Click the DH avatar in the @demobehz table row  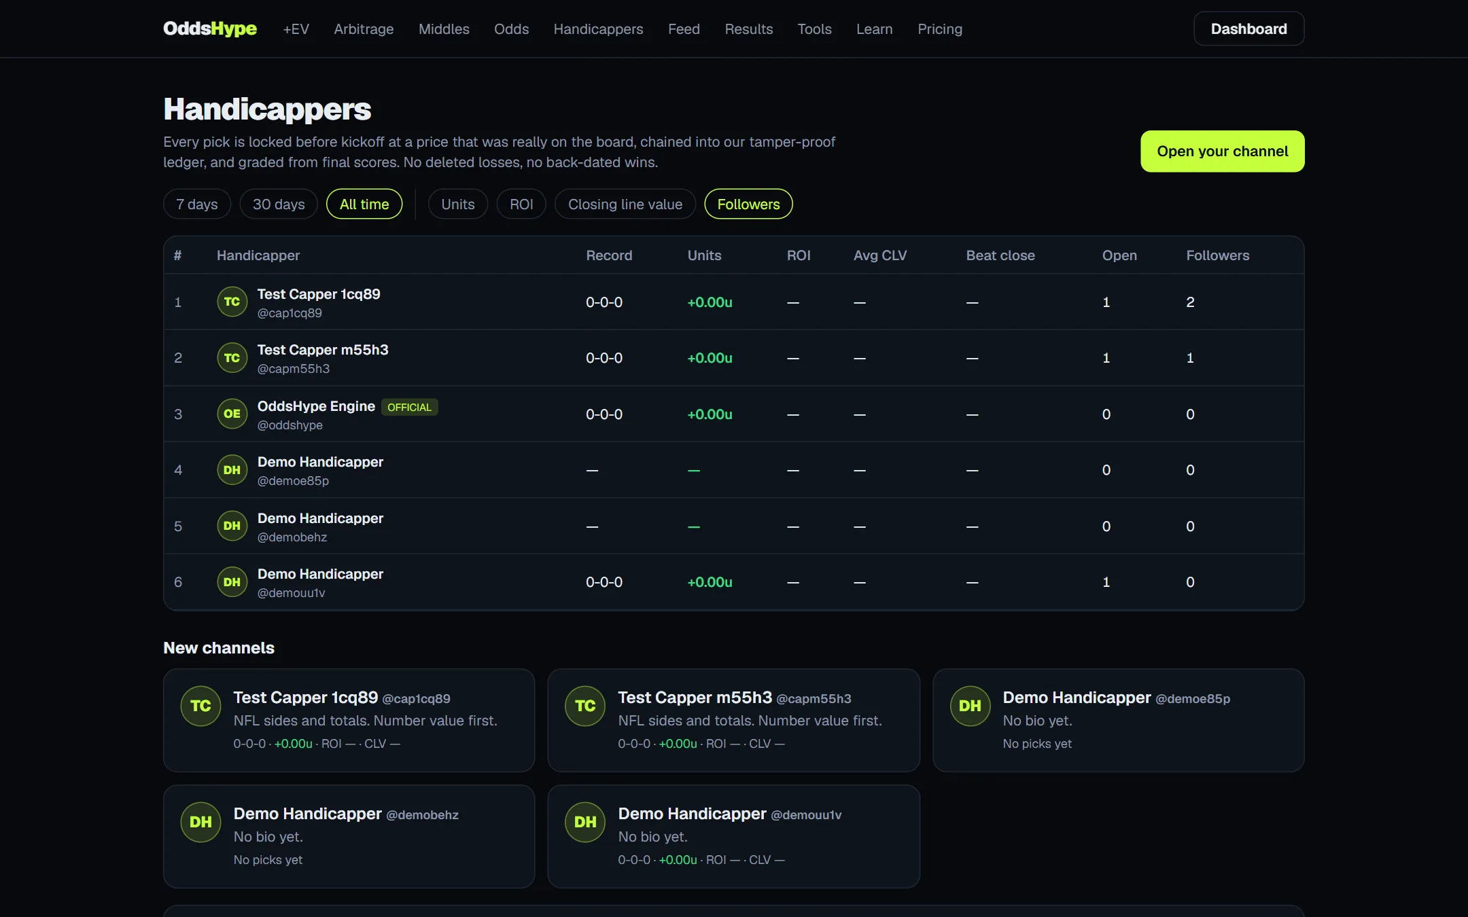(x=232, y=526)
